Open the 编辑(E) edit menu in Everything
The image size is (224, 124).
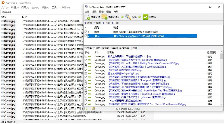click(x=15, y=8)
